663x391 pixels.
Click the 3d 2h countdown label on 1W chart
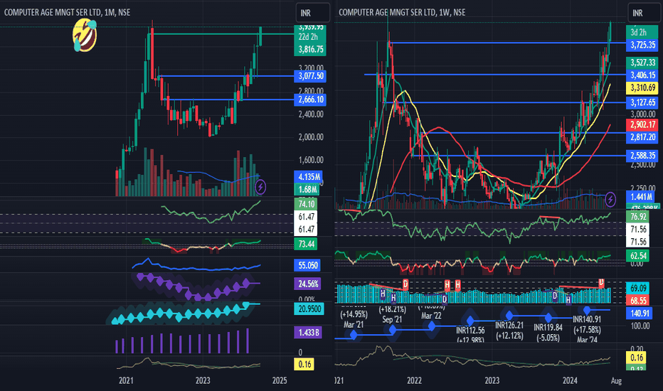pyautogui.click(x=642, y=32)
